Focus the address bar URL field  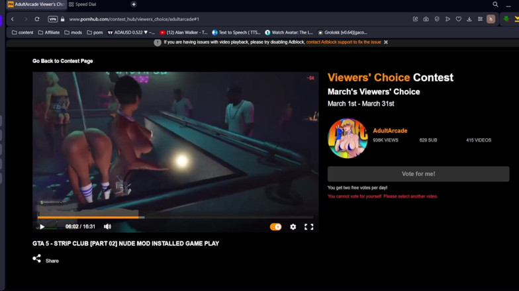[x=134, y=19]
